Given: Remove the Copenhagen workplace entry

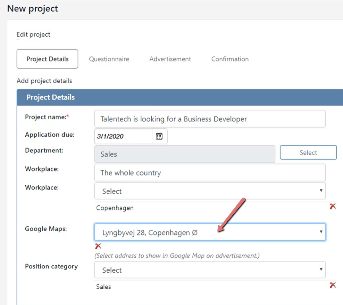Looking at the screenshot, I should click(333, 206).
